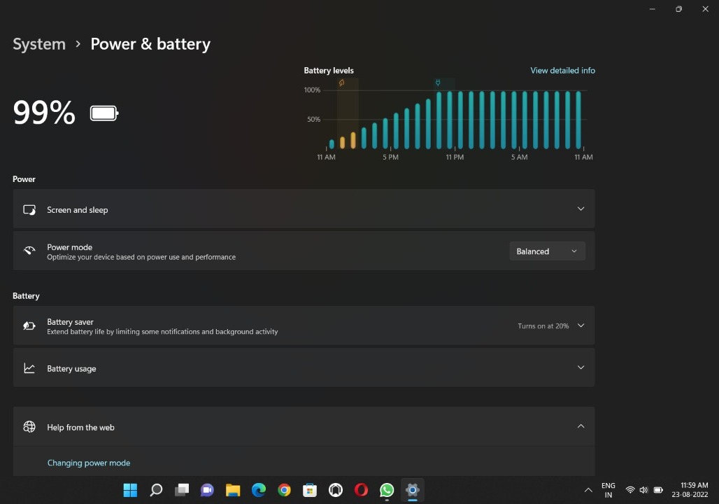
Task: Collapse the Help from the web section
Action: (x=581, y=426)
